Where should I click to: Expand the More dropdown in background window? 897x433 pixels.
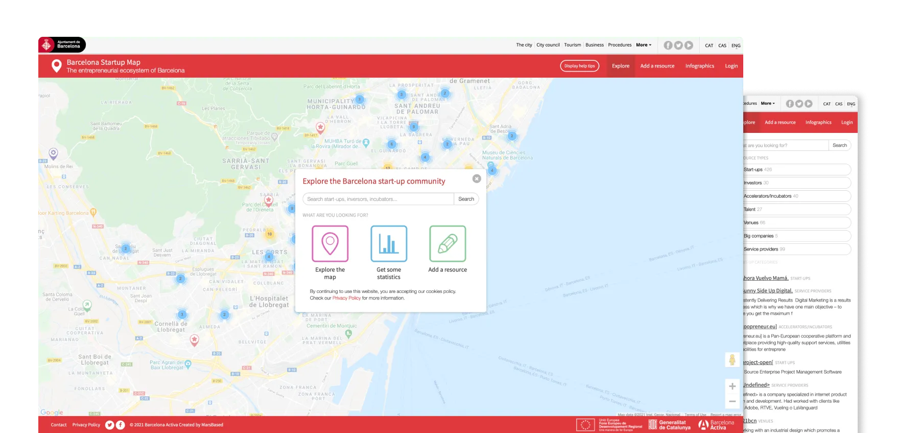pos(768,103)
